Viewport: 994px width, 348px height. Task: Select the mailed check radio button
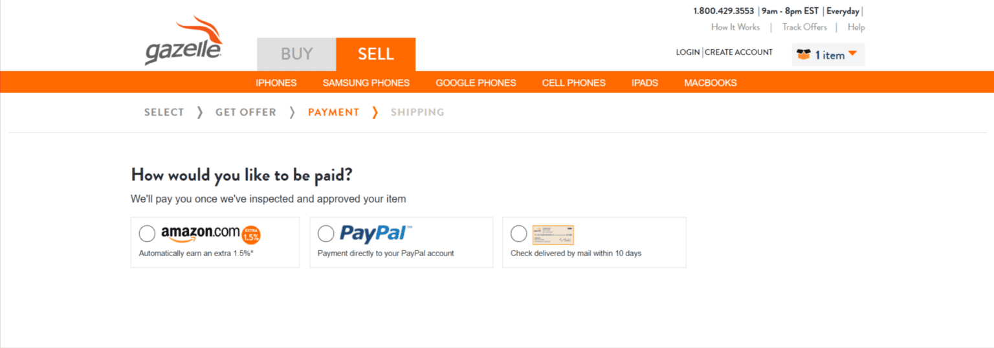click(x=518, y=234)
